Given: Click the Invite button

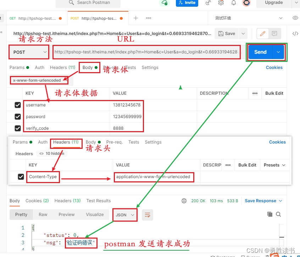Looking at the screenshot, I should (187, 3).
